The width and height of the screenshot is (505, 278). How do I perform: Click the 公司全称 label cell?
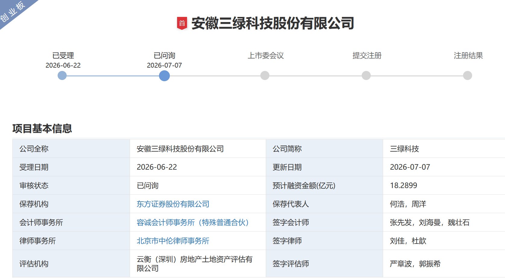71,149
